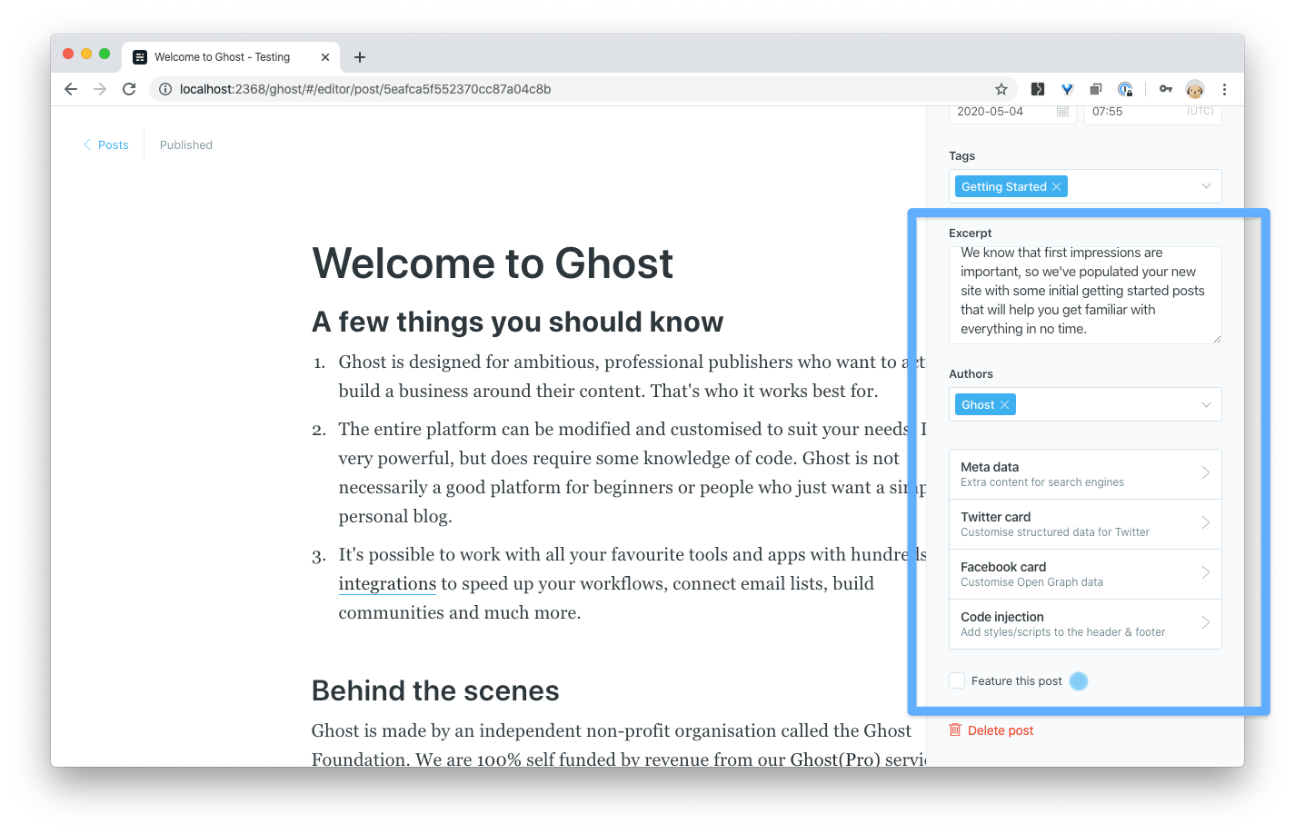Expand the Tags dropdown

pyautogui.click(x=1206, y=186)
